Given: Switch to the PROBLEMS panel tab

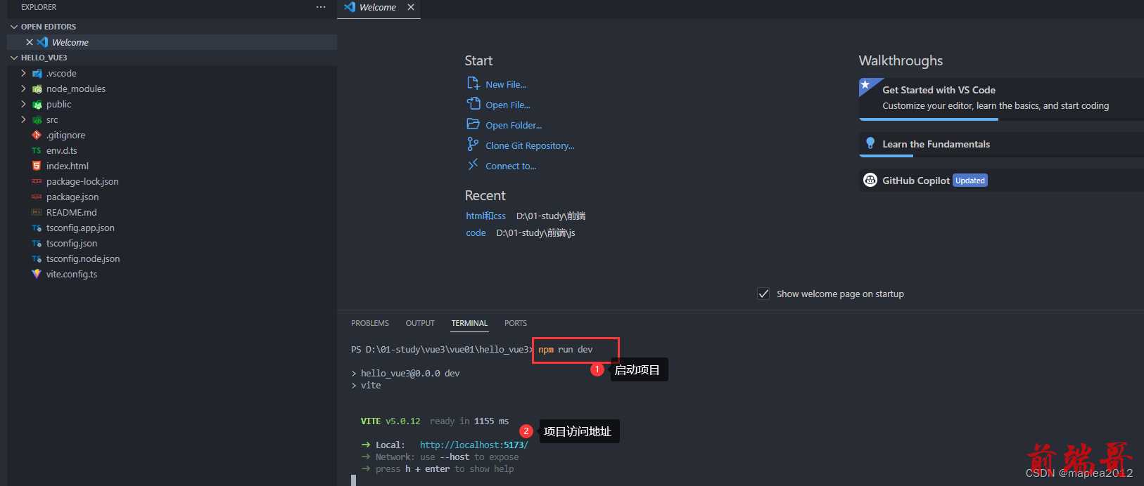Looking at the screenshot, I should coord(370,323).
